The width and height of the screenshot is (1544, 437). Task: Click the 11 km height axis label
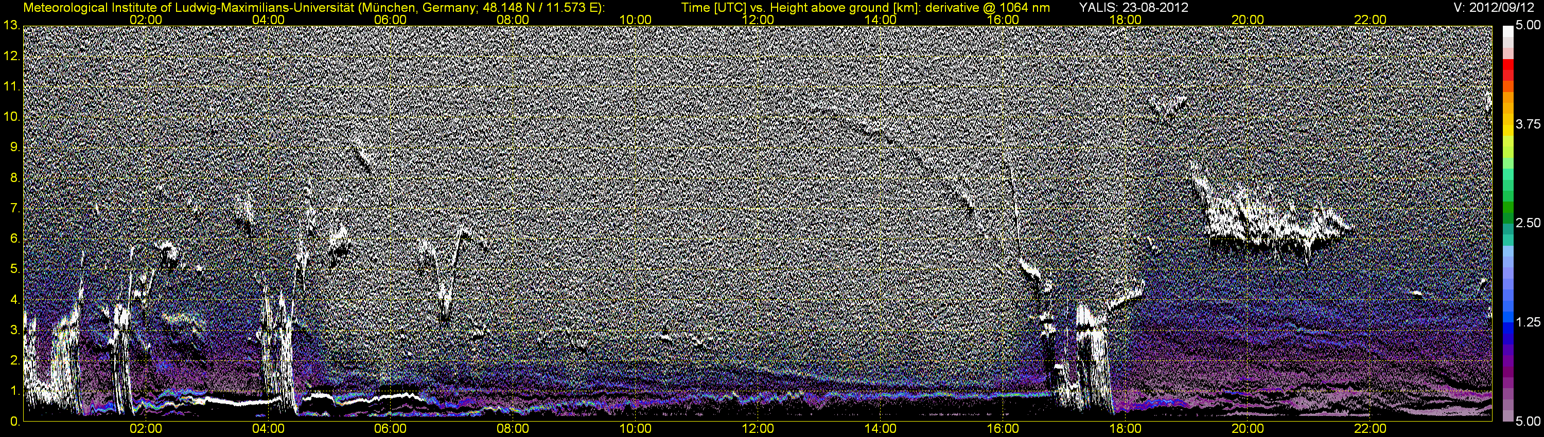(11, 86)
